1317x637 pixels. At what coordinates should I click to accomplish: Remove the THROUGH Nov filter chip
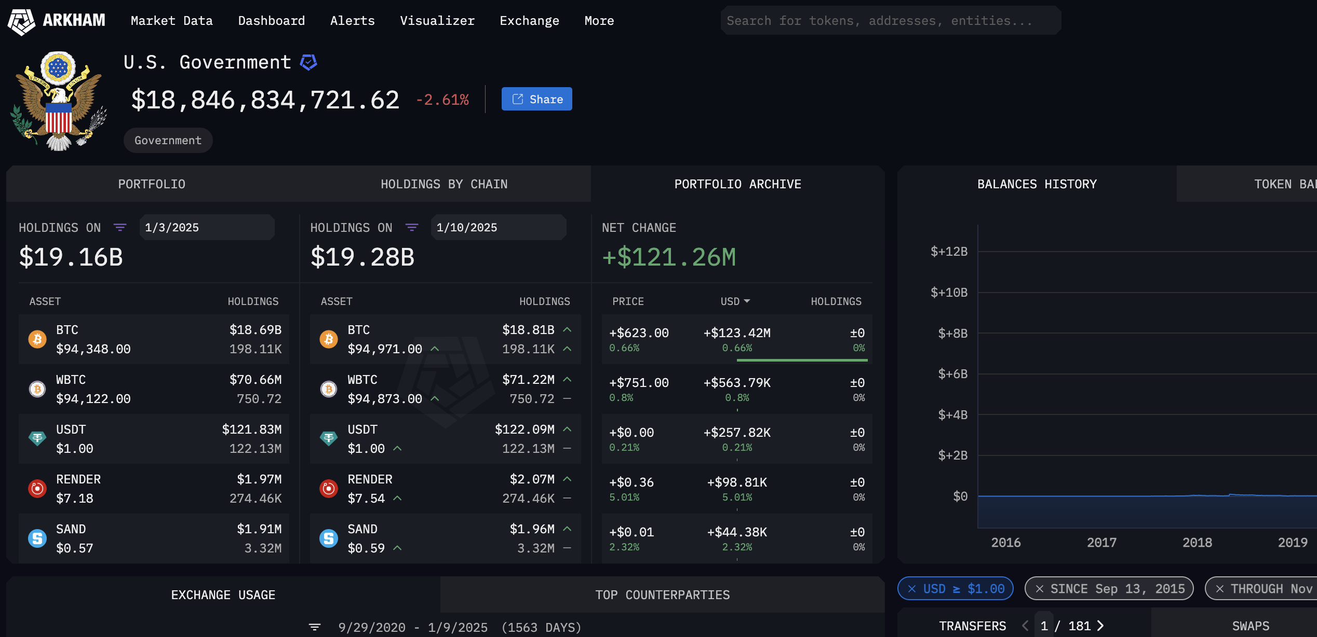(x=1219, y=589)
